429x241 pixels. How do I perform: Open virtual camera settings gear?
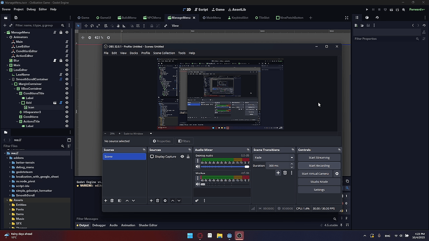pyautogui.click(x=337, y=174)
